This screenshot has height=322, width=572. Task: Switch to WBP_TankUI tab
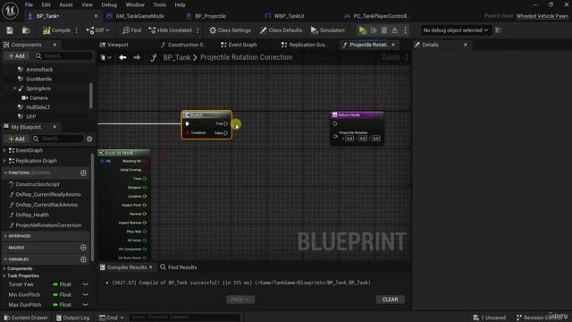point(289,16)
